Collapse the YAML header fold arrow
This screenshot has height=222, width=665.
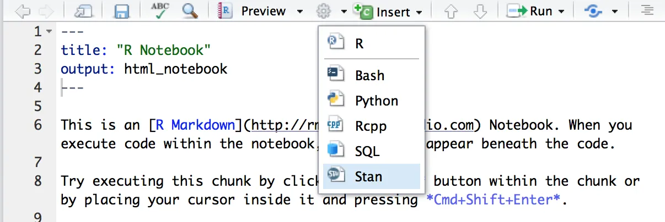tap(50, 32)
